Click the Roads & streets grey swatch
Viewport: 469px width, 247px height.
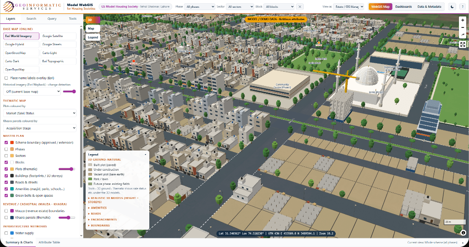coord(12,182)
